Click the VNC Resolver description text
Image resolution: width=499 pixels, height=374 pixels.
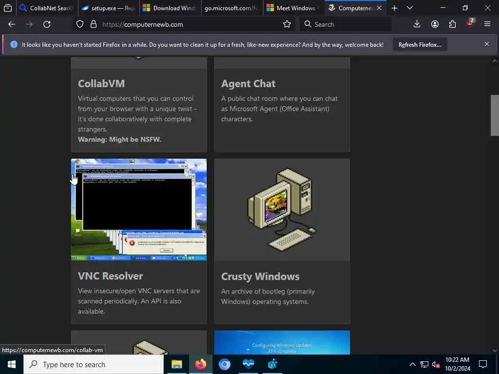pos(139,301)
